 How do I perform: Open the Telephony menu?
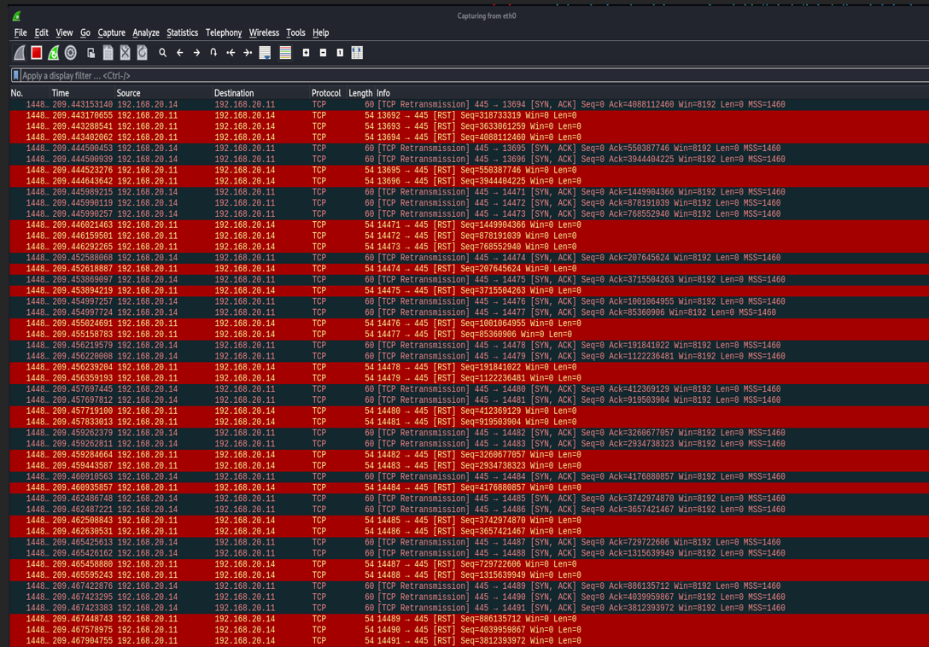(223, 32)
